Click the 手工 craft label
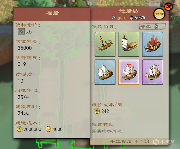180x149 pixels. point(122,18)
